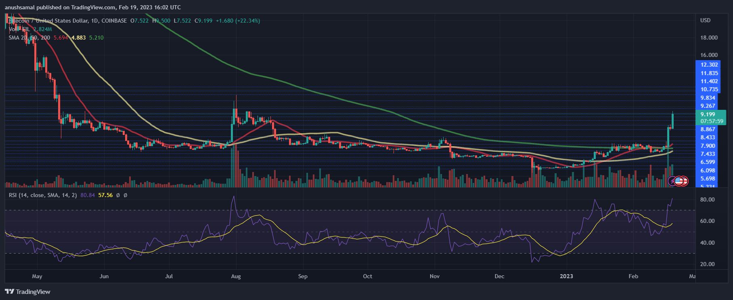Viewport: 733px width, 300px height.
Task: Click the 10.735 price level label
Action: coord(709,89)
